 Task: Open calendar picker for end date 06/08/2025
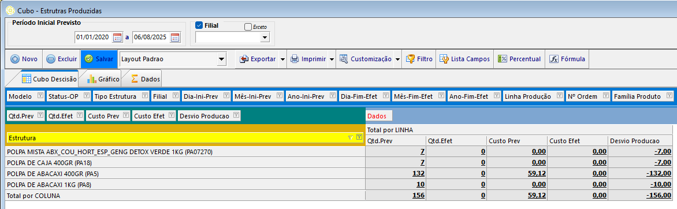coord(175,38)
